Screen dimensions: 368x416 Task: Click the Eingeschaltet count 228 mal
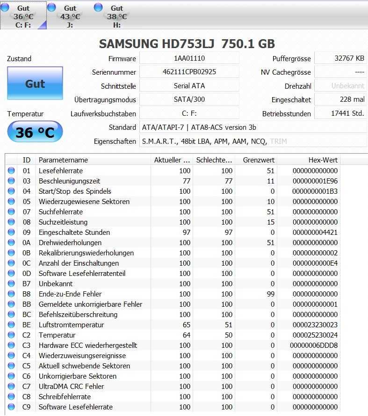[x=340, y=99]
